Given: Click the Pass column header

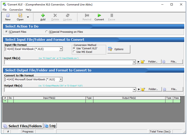Looking at the screenshot, I should (x=177, y=98).
